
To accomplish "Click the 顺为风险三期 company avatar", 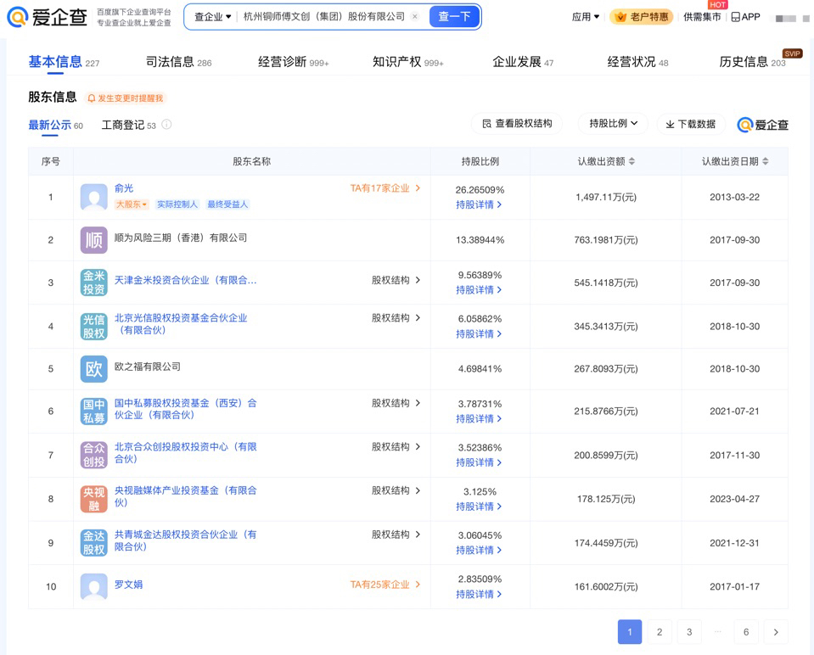I will tap(93, 240).
